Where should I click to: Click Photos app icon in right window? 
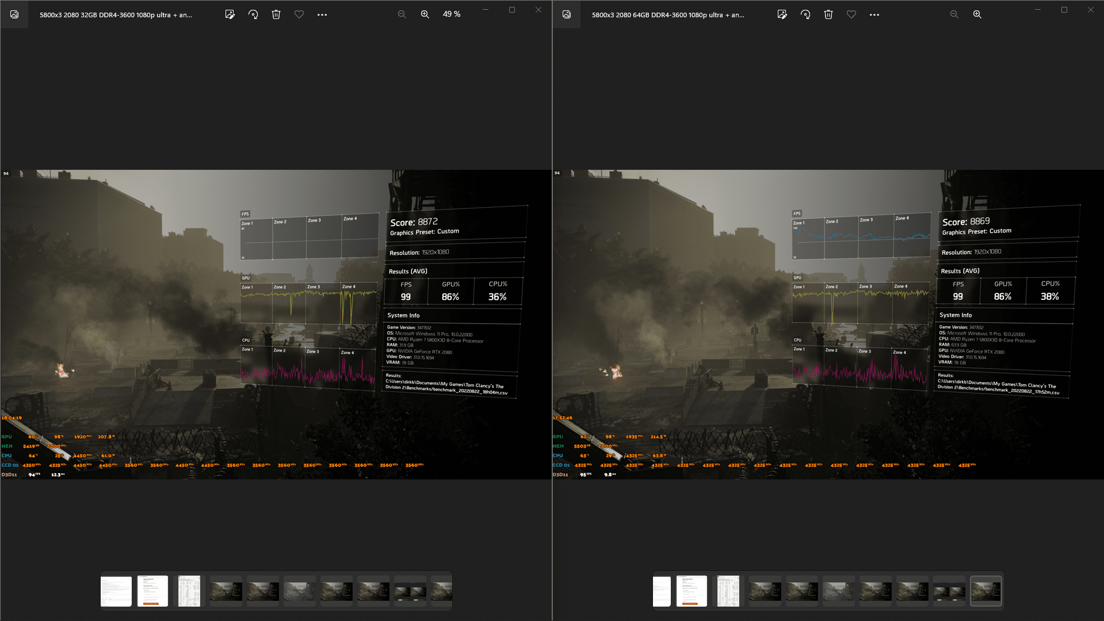[x=567, y=14]
